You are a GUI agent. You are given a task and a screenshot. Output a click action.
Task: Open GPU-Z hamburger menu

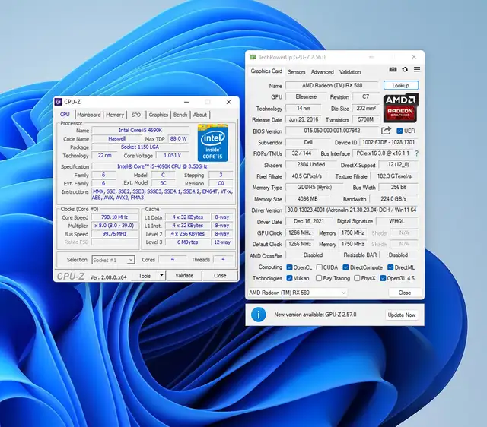pyautogui.click(x=417, y=69)
